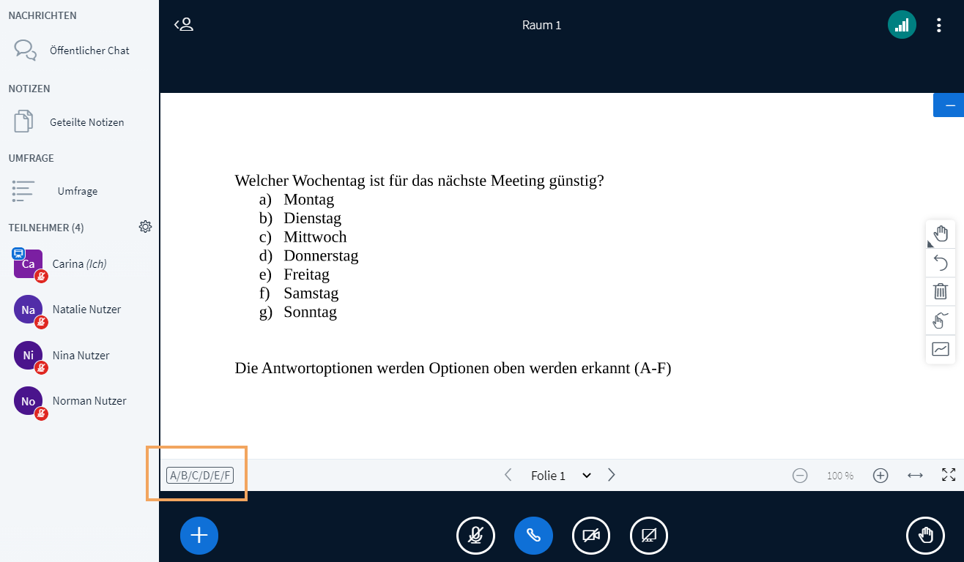Screen dimensions: 964x562
Task: Open Öffentlicher Chat
Action: click(89, 50)
